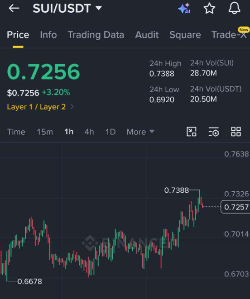250x299 pixels.
Task: Select the Price tab
Action: (18, 35)
